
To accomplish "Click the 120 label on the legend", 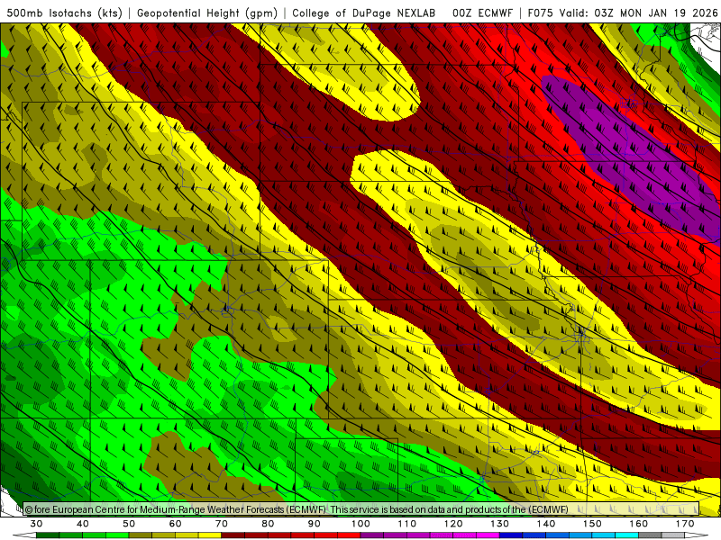I will point(453,524).
